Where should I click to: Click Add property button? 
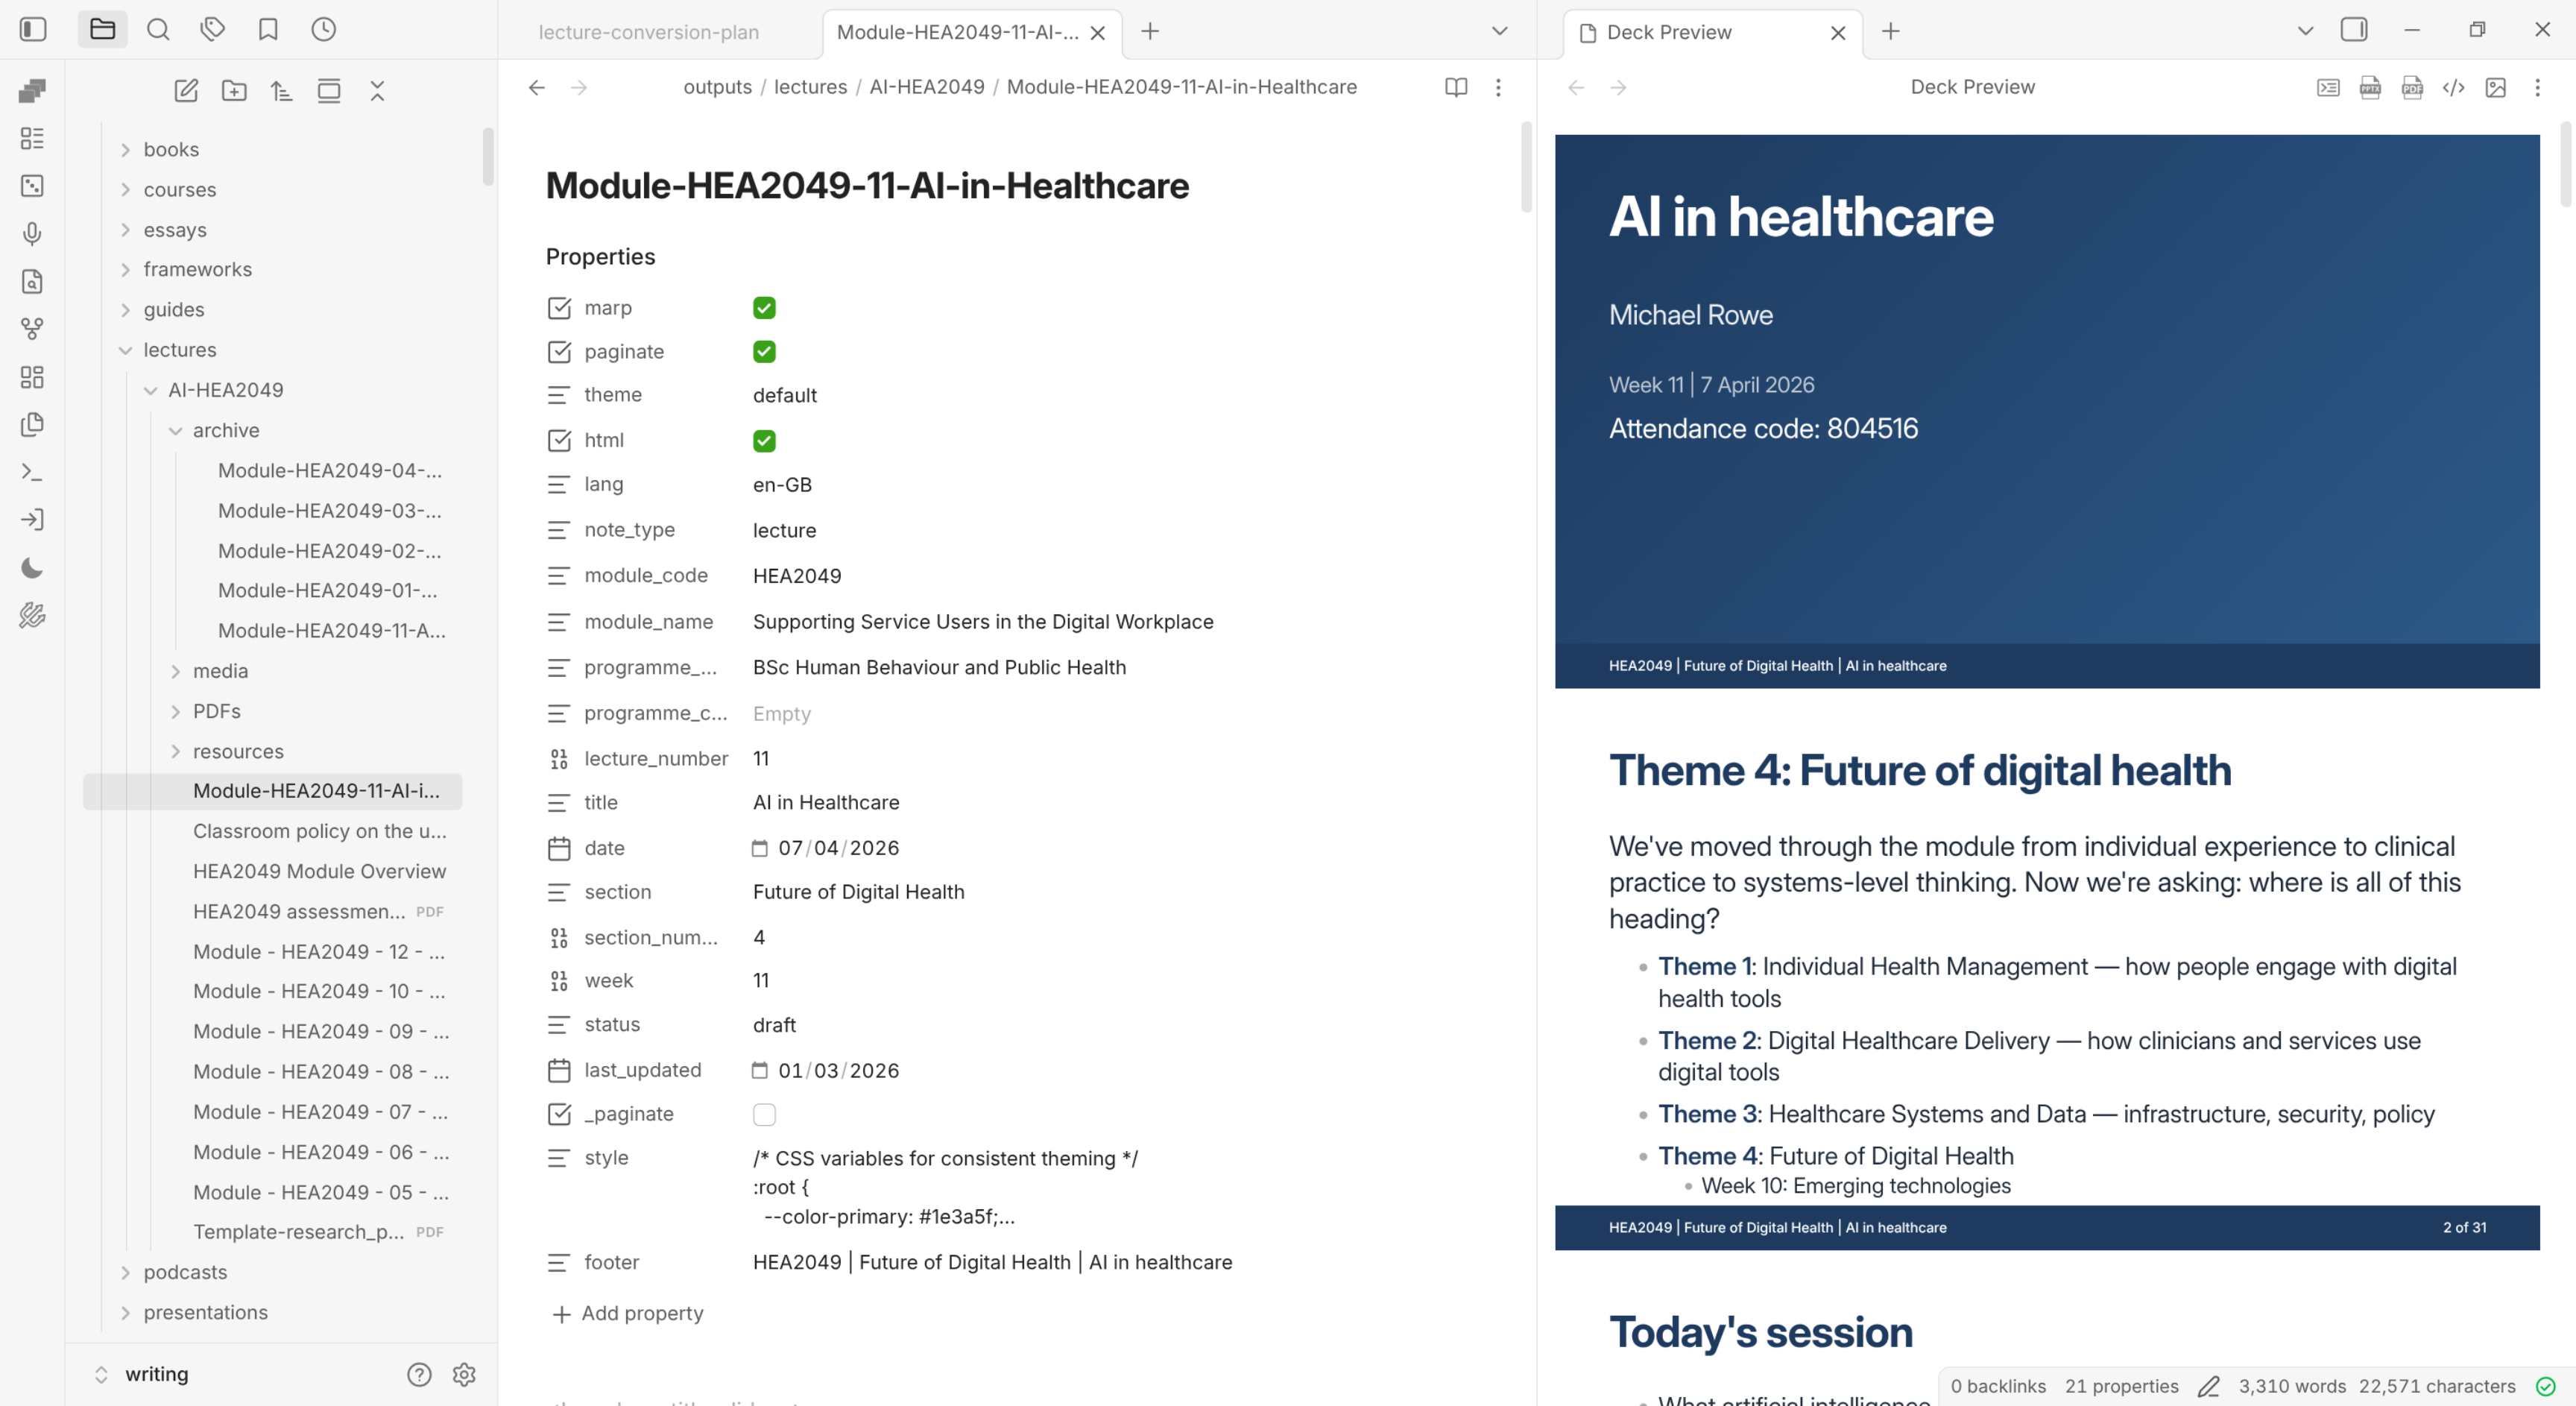628,1313
